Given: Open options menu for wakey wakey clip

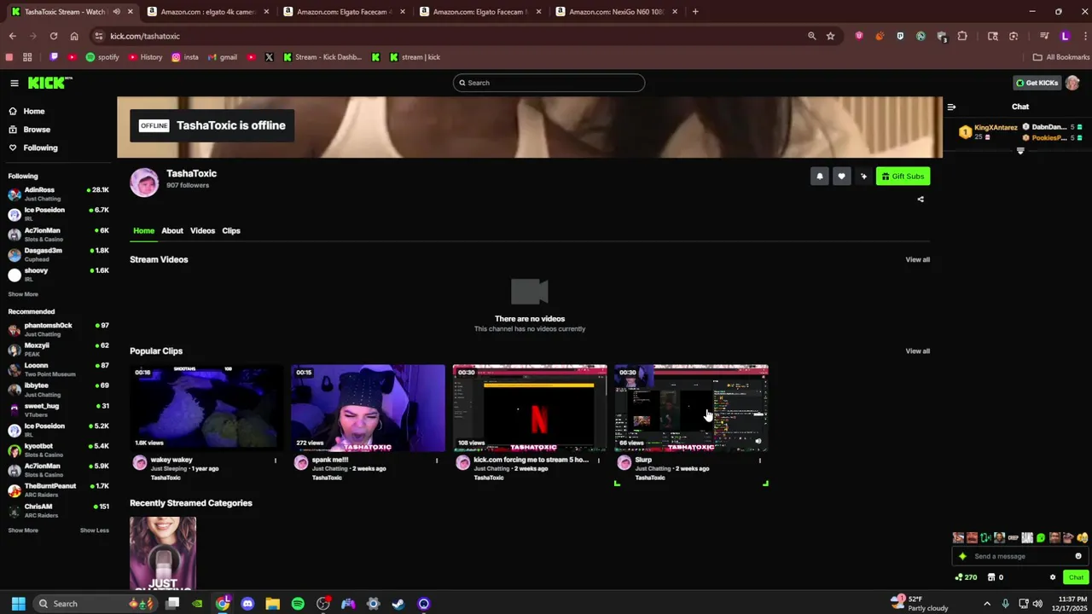Looking at the screenshot, I should click(275, 460).
